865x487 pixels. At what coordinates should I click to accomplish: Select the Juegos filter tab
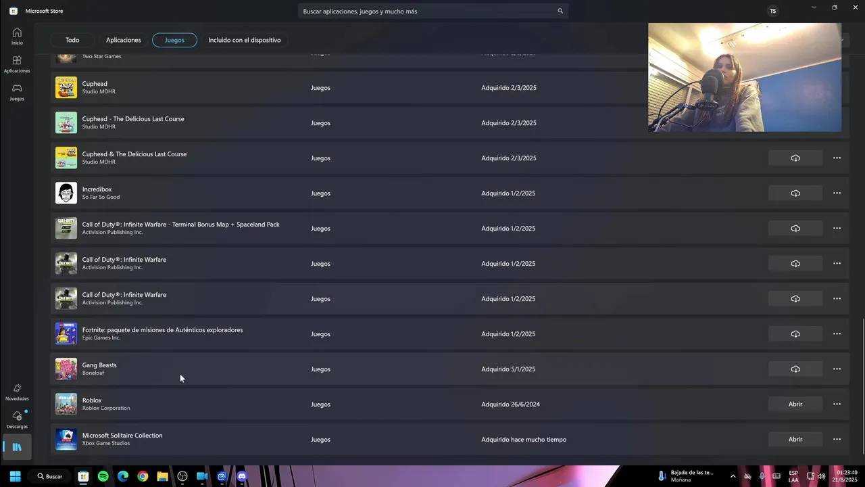(x=174, y=40)
